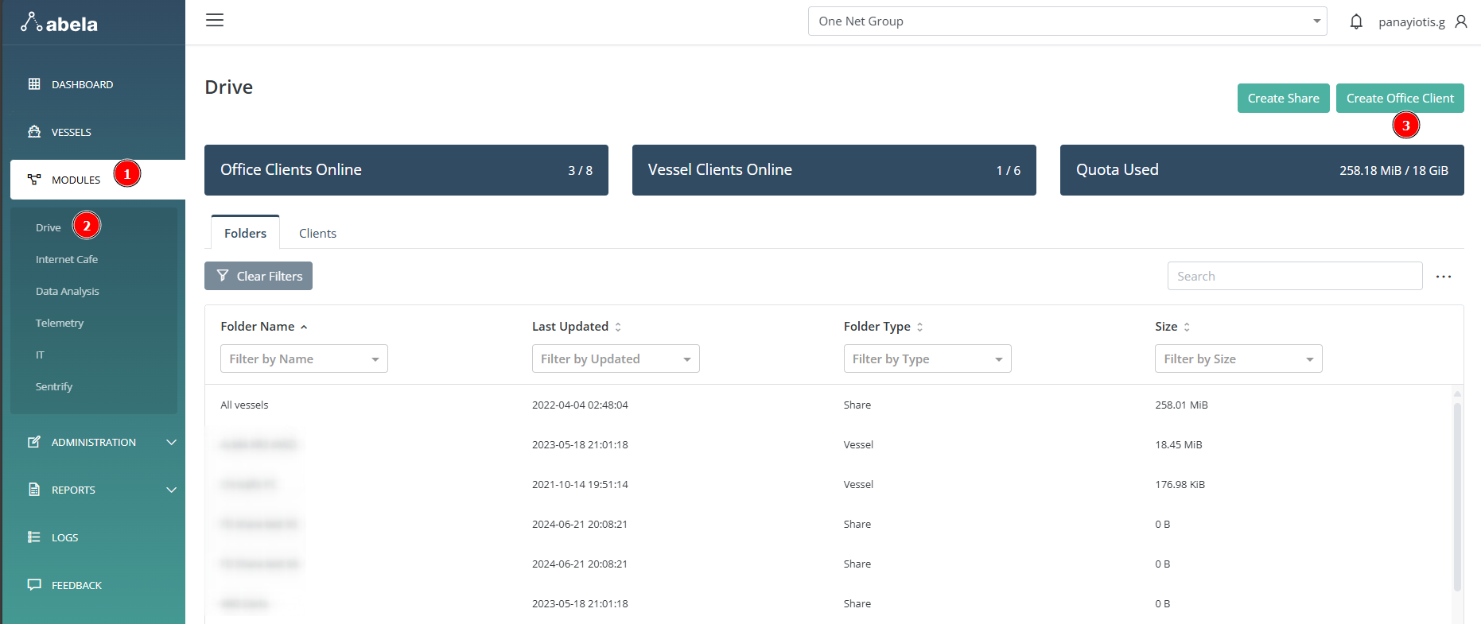Click the Quota Used card

pos(1262,170)
